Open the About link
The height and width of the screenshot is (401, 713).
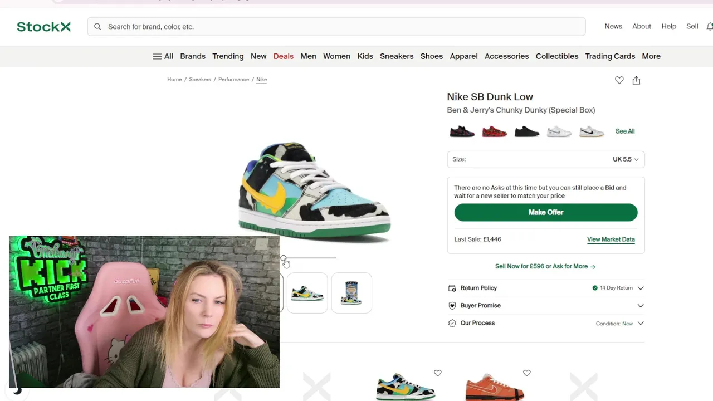pyautogui.click(x=642, y=26)
